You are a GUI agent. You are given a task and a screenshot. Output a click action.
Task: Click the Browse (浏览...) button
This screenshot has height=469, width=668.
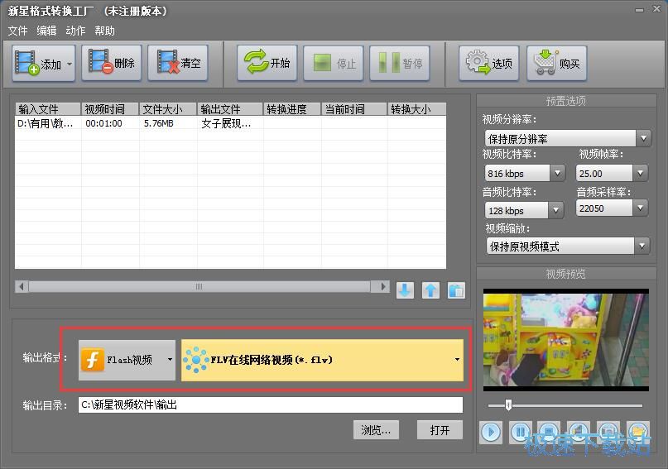coord(376,430)
